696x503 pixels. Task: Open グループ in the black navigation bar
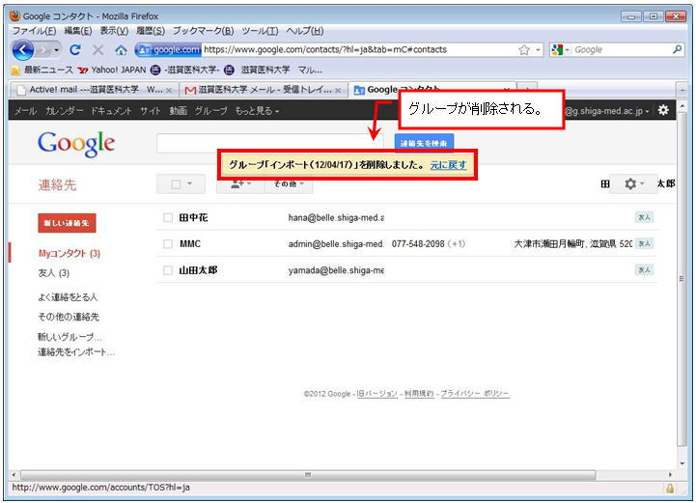pos(210,111)
